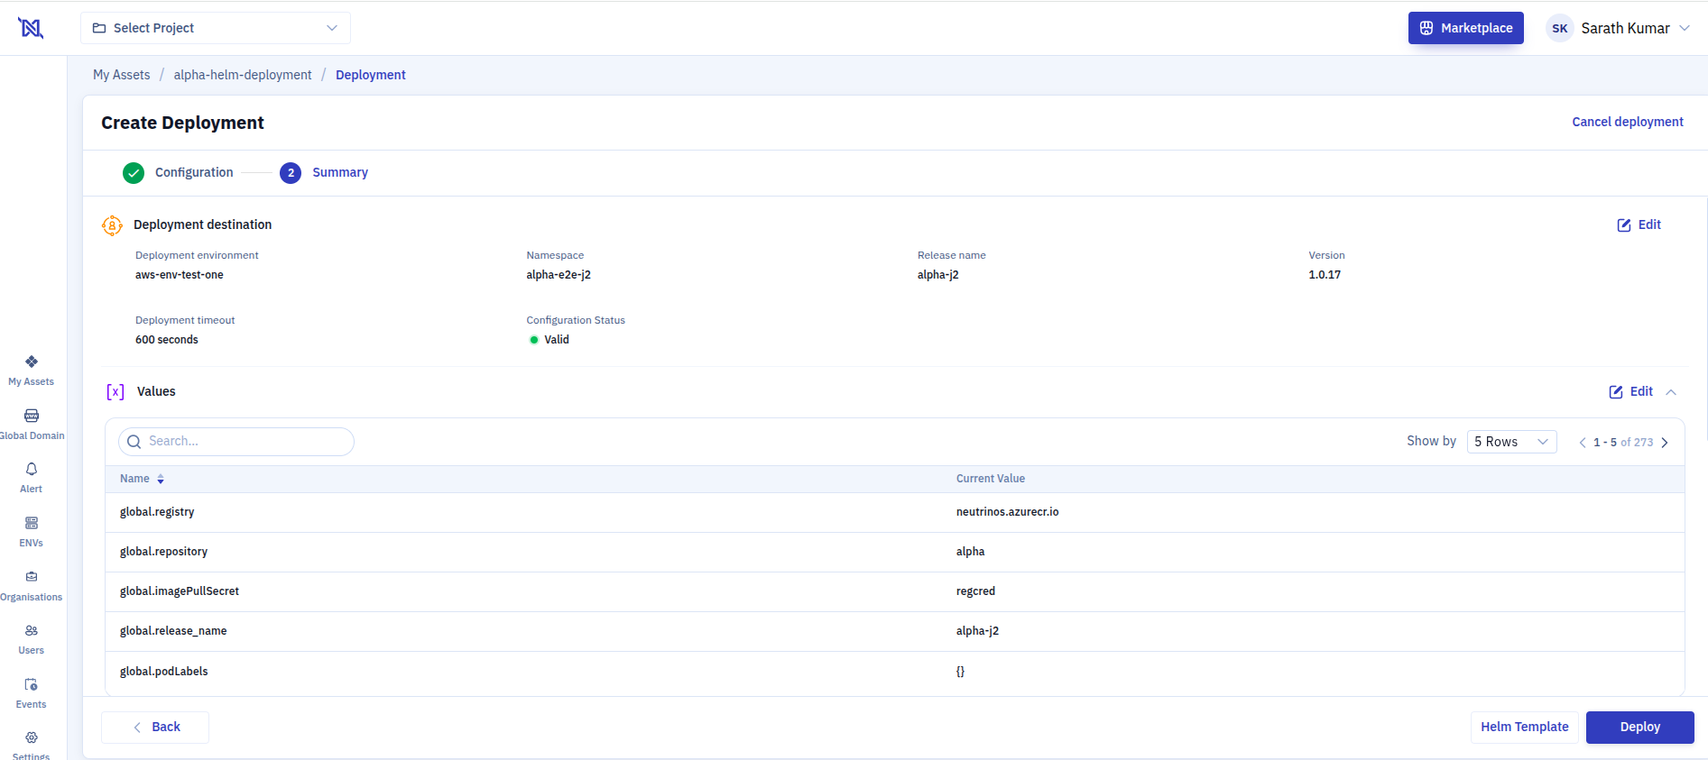Open My Assets in the sidebar
This screenshot has width=1708, height=760.
click(32, 371)
